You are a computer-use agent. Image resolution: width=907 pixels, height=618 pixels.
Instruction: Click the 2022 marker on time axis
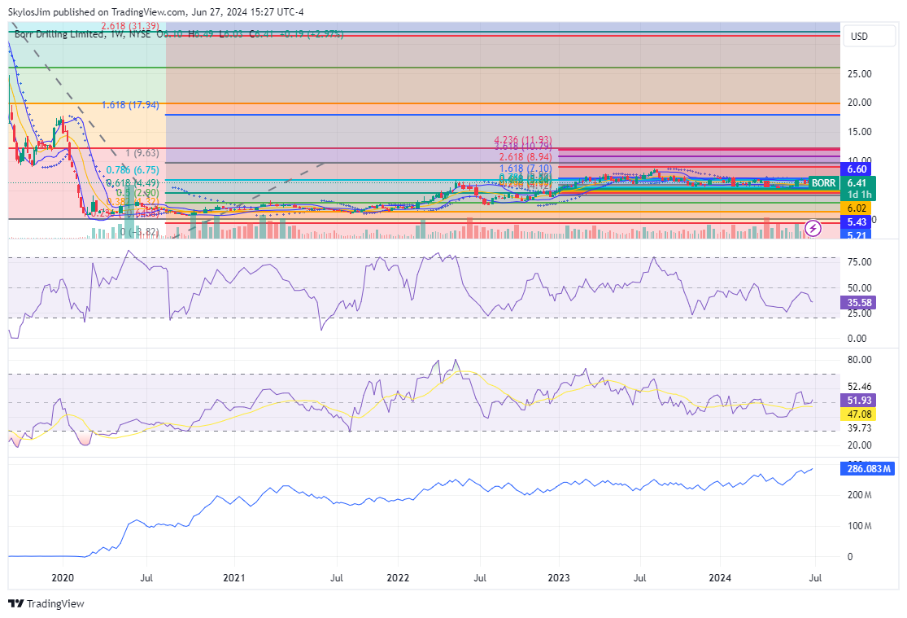(398, 578)
